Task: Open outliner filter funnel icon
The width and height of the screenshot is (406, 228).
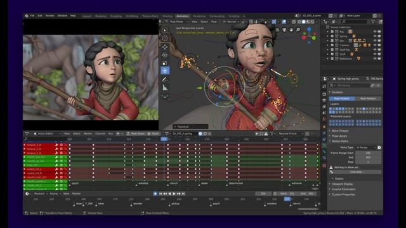Action: [373, 22]
